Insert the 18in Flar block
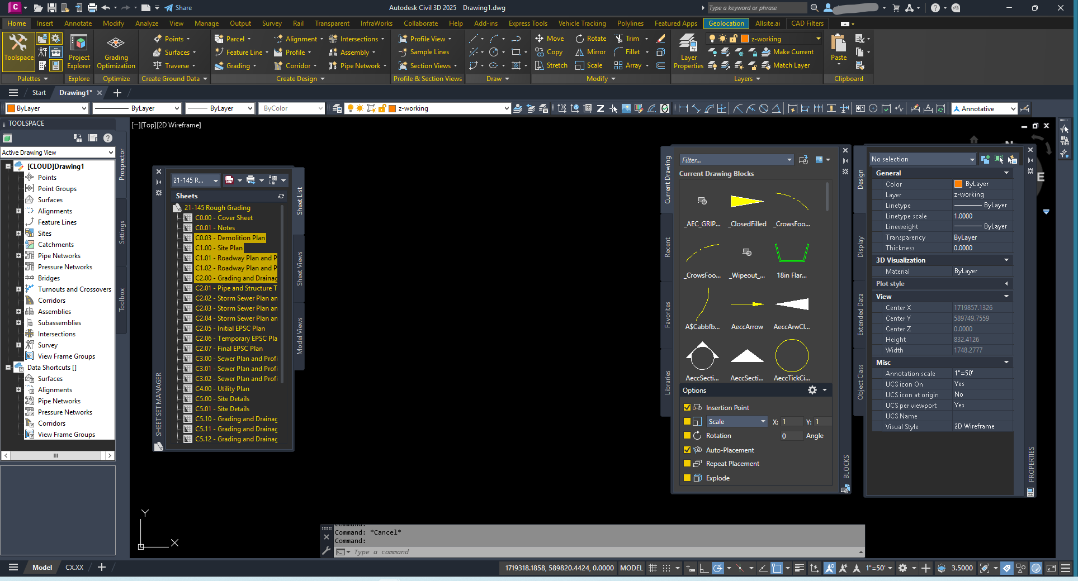The height and width of the screenshot is (581, 1078). (792, 259)
